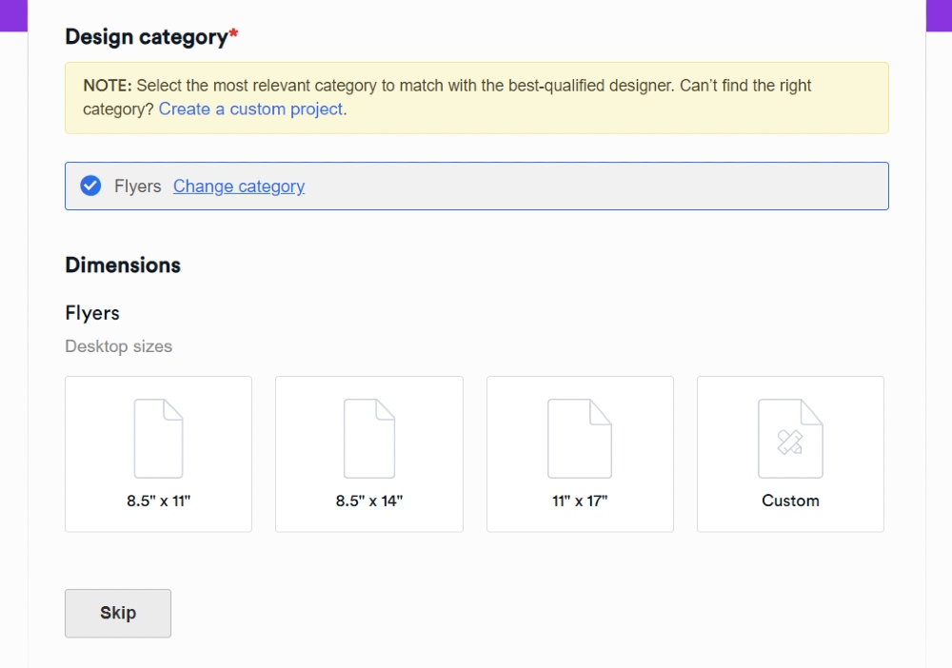Click the Desktop sizes subheading

pyautogui.click(x=118, y=346)
